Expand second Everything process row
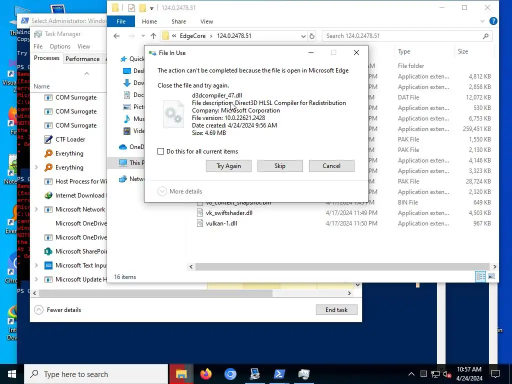 (36, 167)
